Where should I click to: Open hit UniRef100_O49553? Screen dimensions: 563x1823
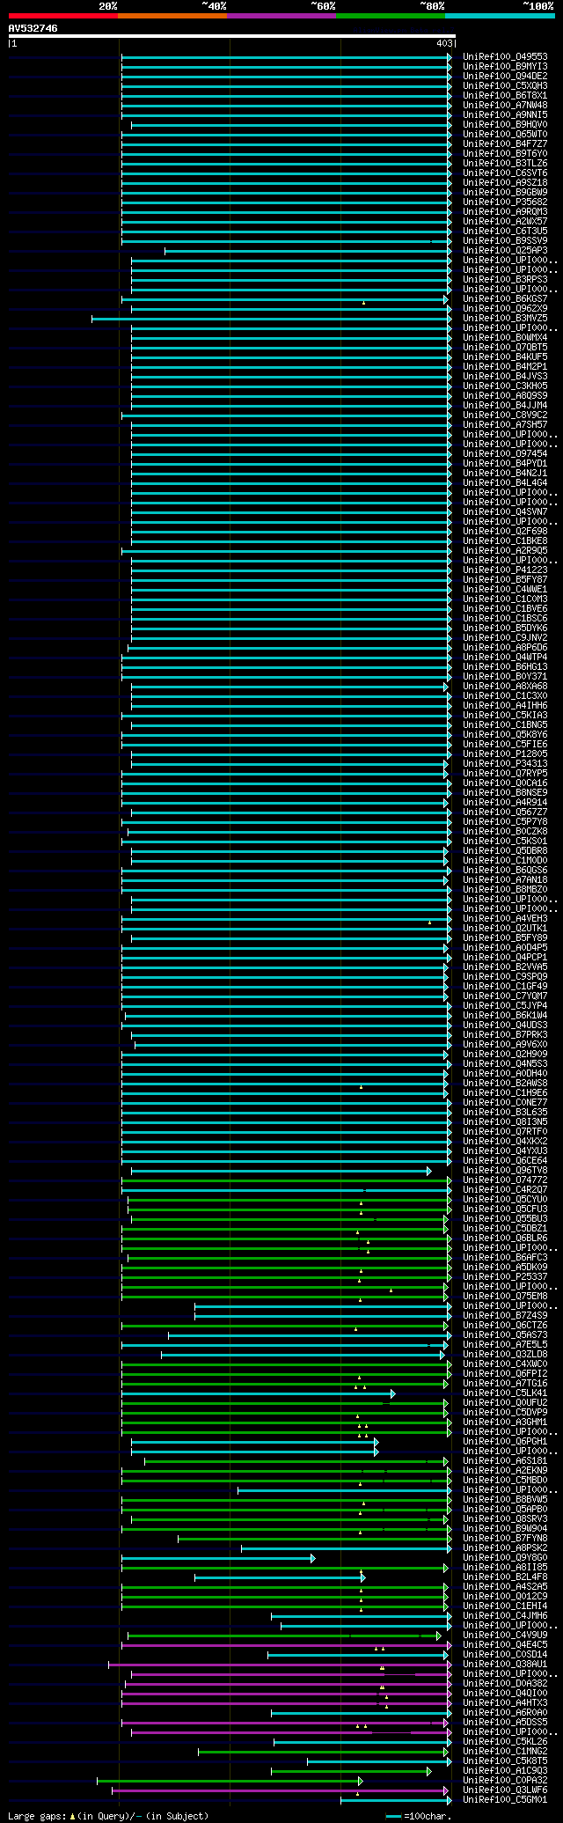coord(506,56)
